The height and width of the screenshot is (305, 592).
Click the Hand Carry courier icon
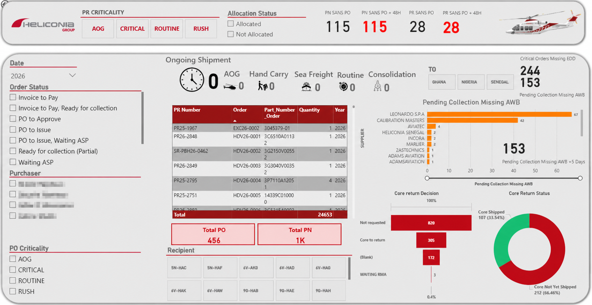[262, 86]
